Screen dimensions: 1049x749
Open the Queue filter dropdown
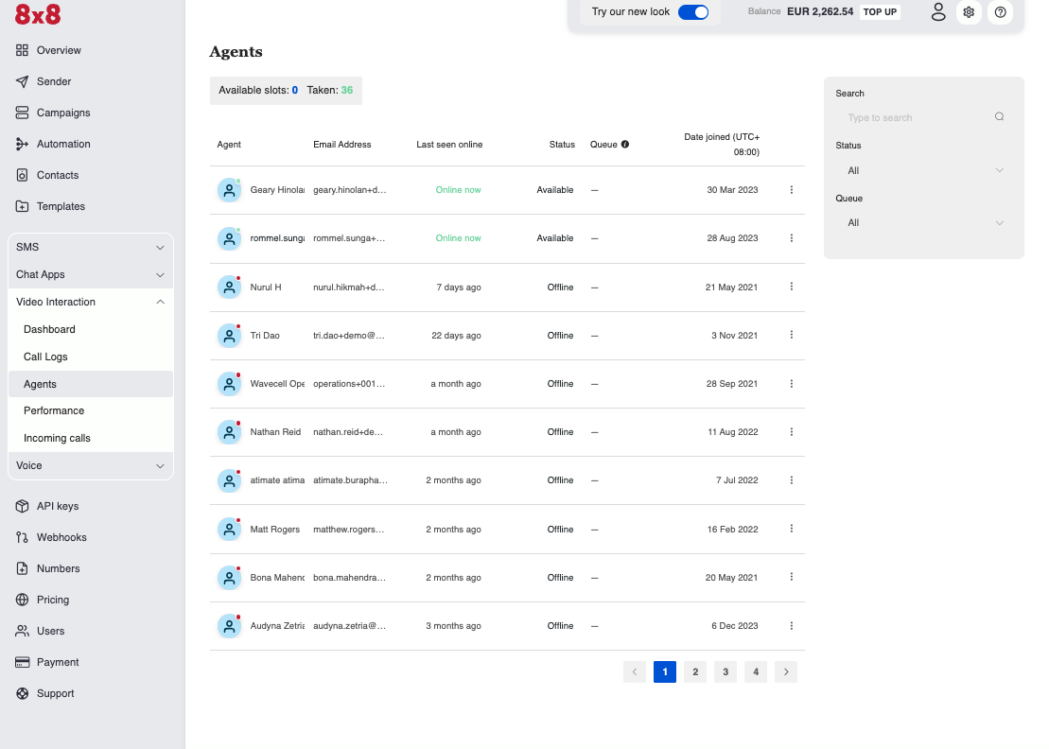923,223
